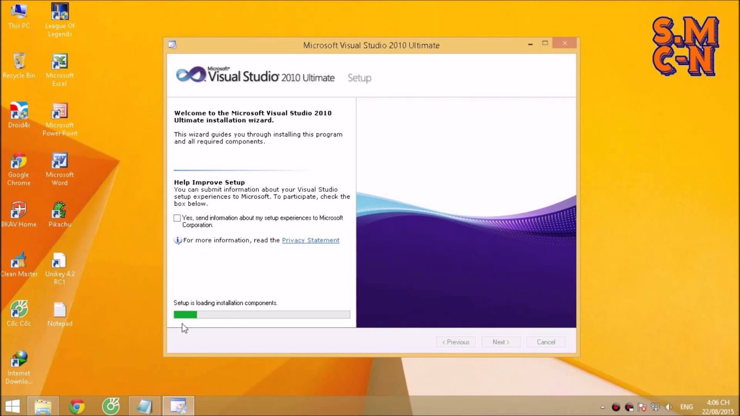This screenshot has width=740, height=416.
Task: Open Recycle Bin on desktop
Action: (x=19, y=66)
